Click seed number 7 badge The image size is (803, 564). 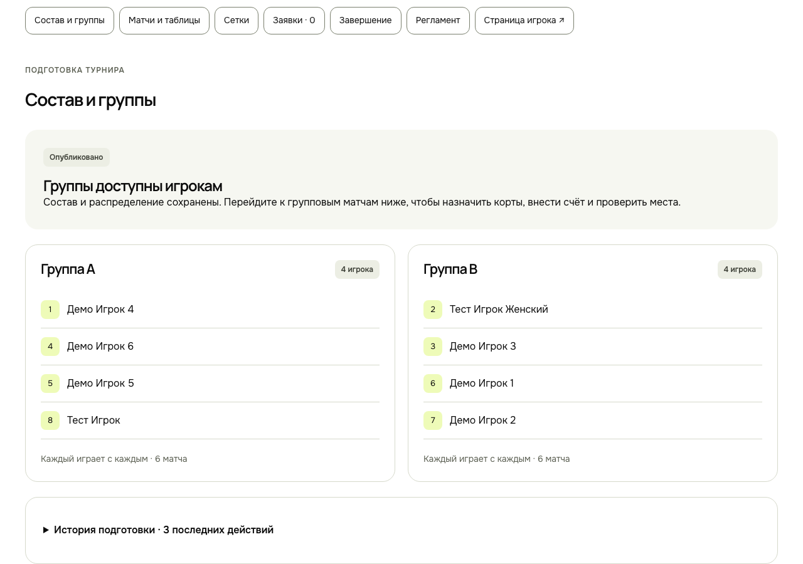click(433, 420)
